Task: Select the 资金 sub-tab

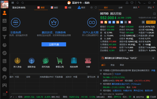Action: coord(113,65)
